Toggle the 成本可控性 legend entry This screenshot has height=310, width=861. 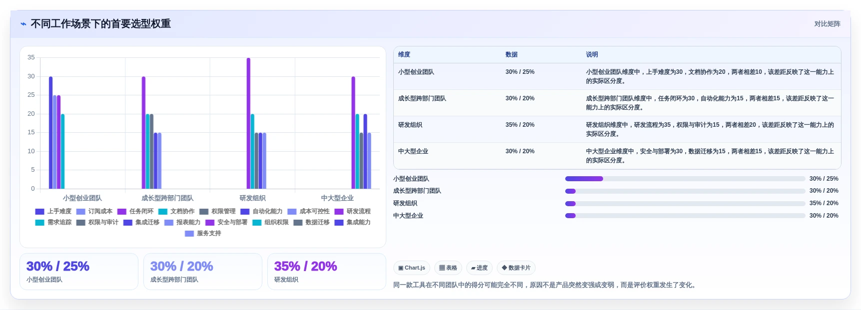click(x=308, y=212)
